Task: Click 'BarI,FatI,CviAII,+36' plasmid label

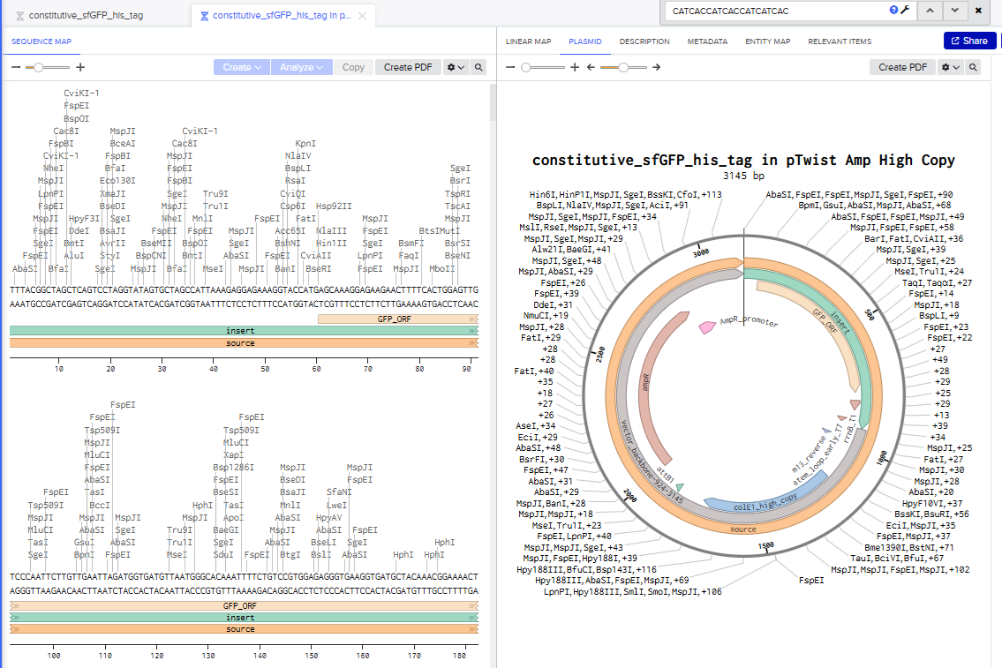Action: (914, 239)
